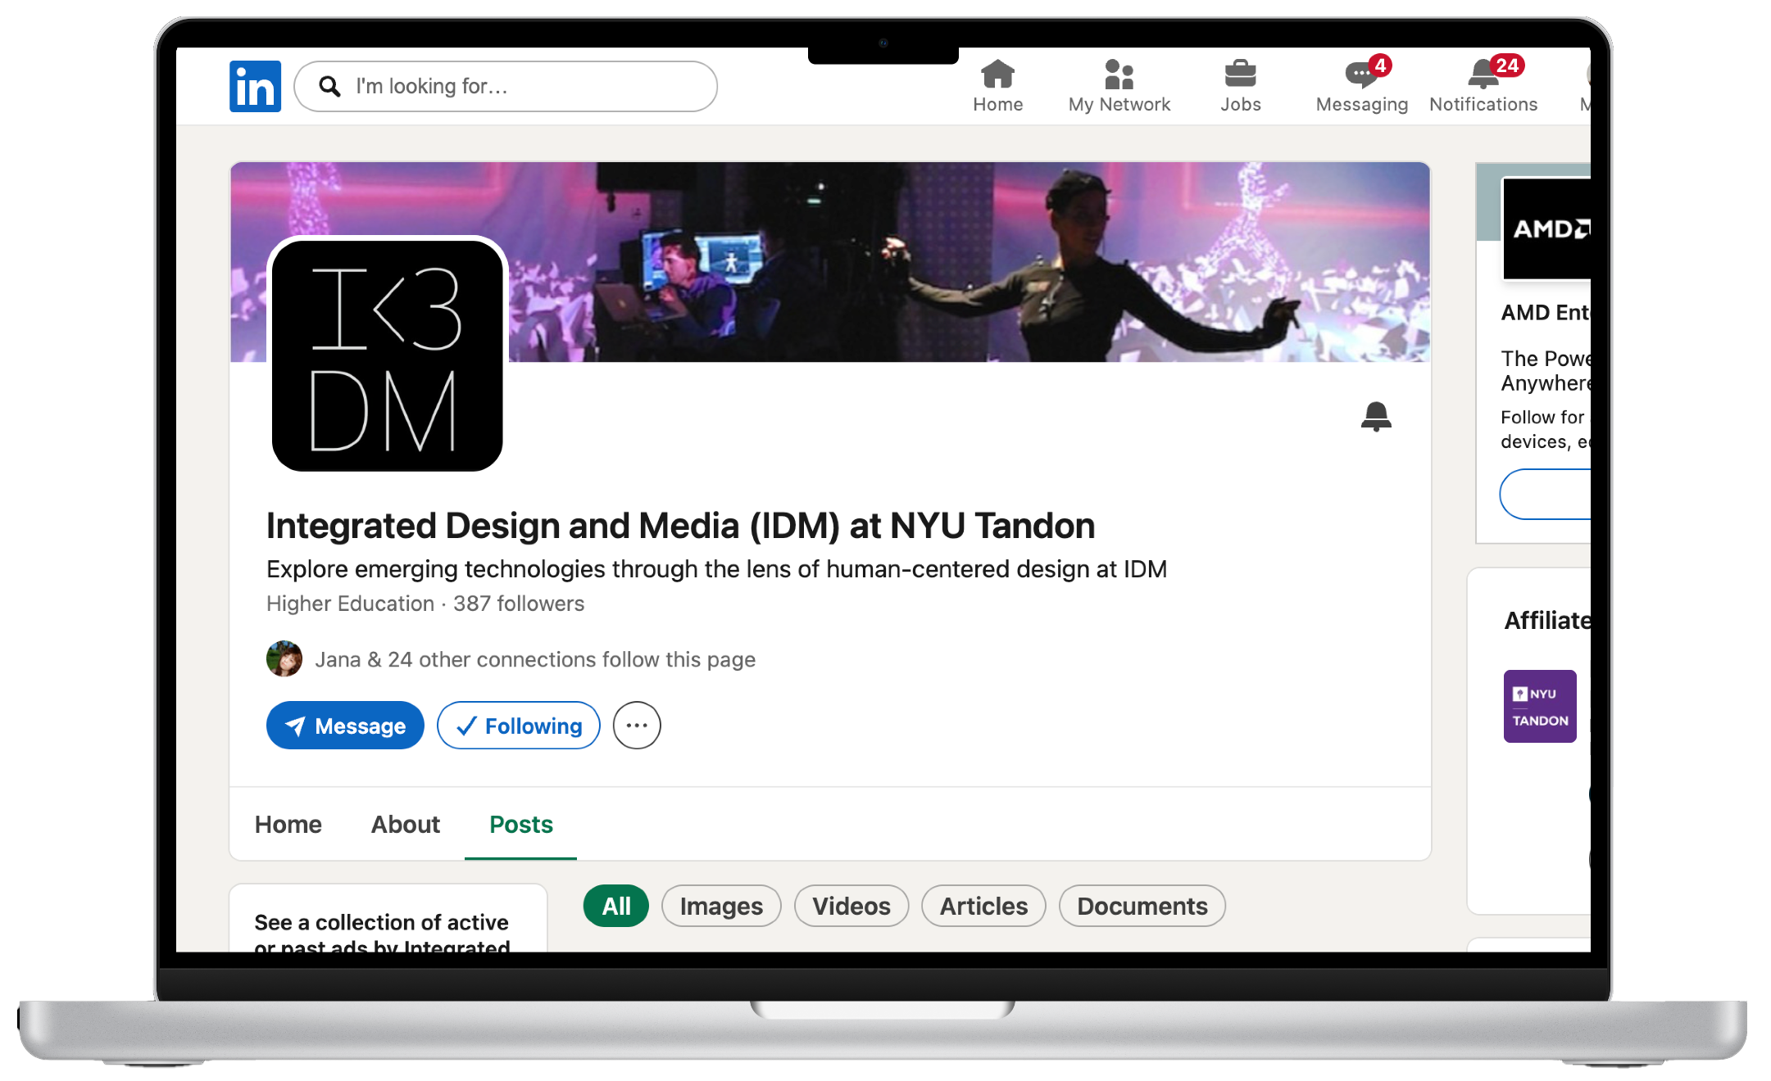Open the NYU Tandon affiliated page logo
This screenshot has width=1771, height=1081.
[x=1540, y=706]
